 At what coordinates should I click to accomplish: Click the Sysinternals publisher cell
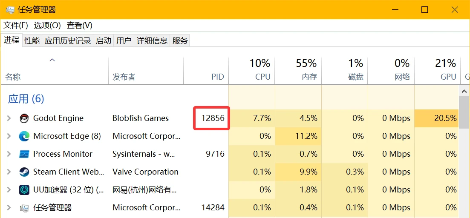[144, 154]
